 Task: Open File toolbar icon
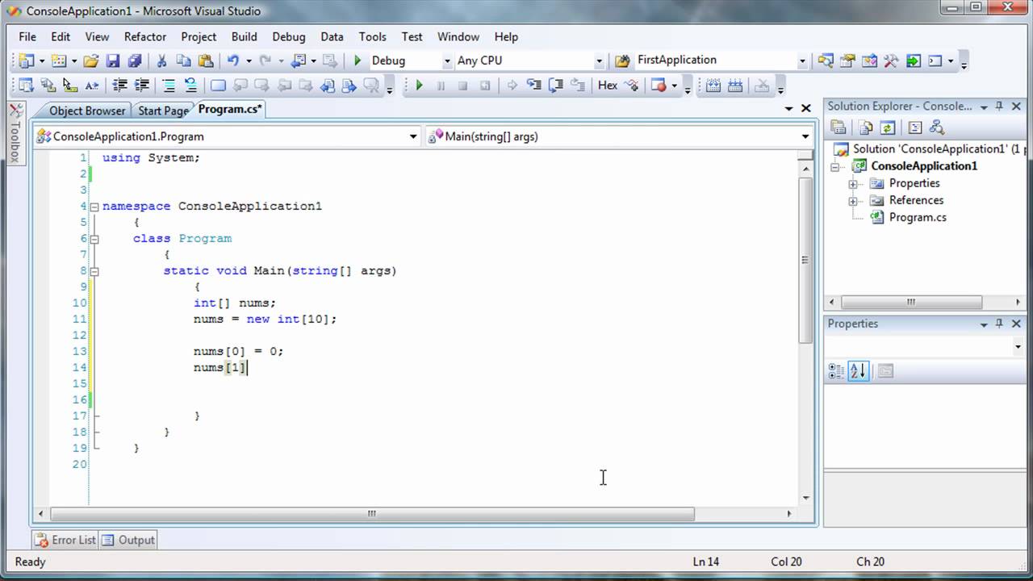[x=90, y=61]
